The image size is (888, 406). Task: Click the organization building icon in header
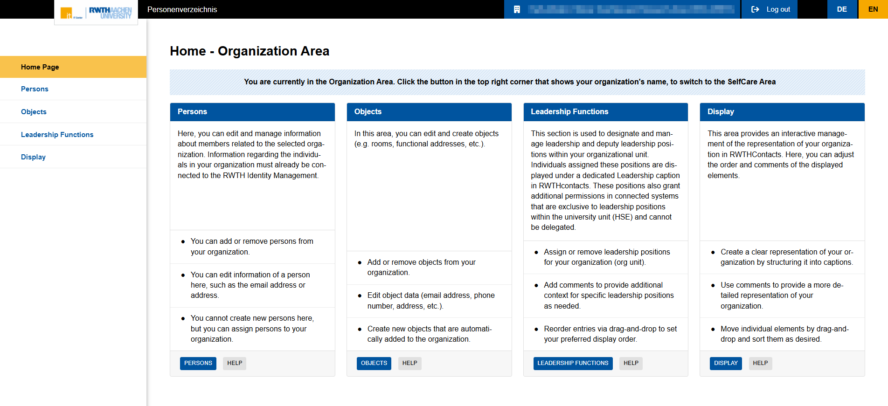tap(517, 9)
